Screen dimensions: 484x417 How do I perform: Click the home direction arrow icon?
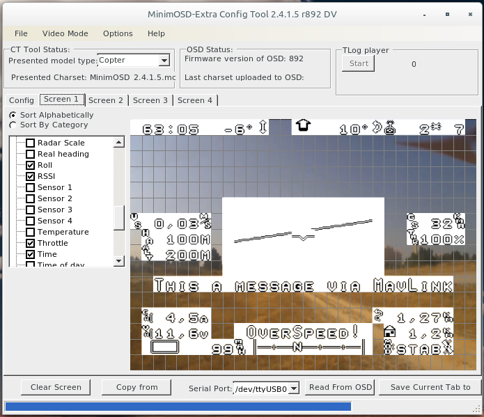pyautogui.click(x=303, y=127)
